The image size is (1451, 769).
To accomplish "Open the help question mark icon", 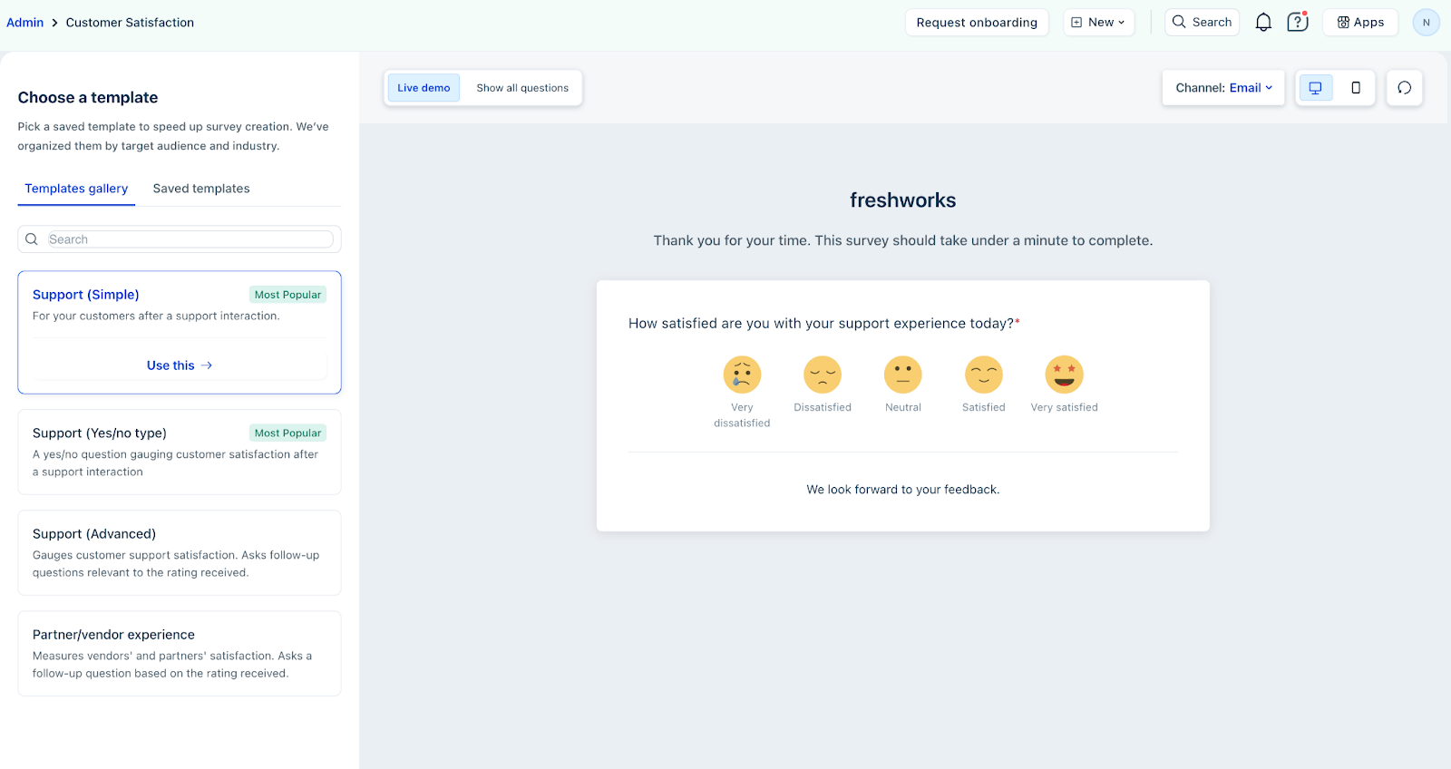I will (x=1298, y=22).
